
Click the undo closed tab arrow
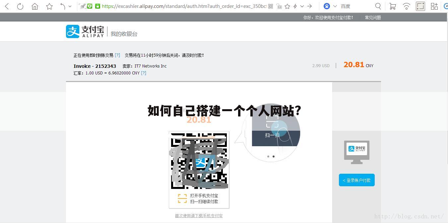(x=63, y=6)
